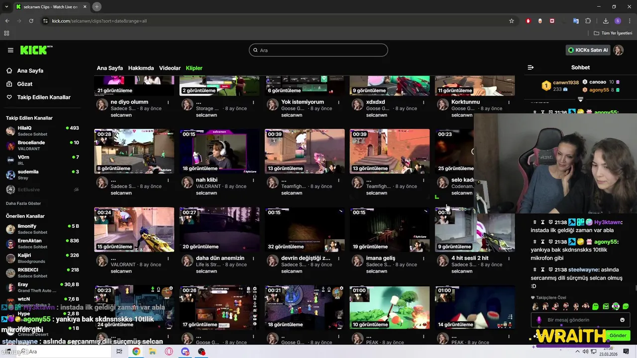The height and width of the screenshot is (358, 637).
Task: Open HilalQ channel in sidebar
Action: point(42,131)
